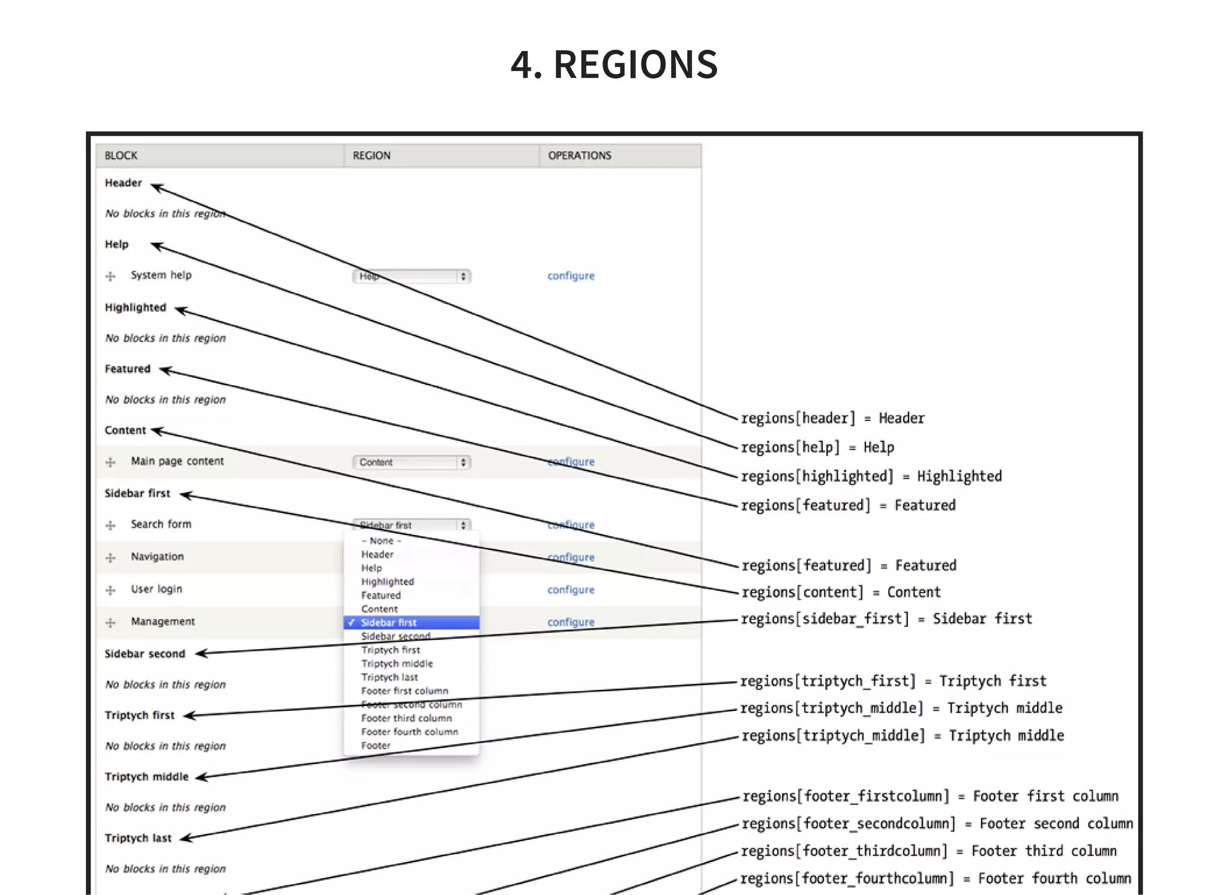Choose Footer fourth column in the list
Viewport: 1229px width, 895px height.
(x=409, y=732)
